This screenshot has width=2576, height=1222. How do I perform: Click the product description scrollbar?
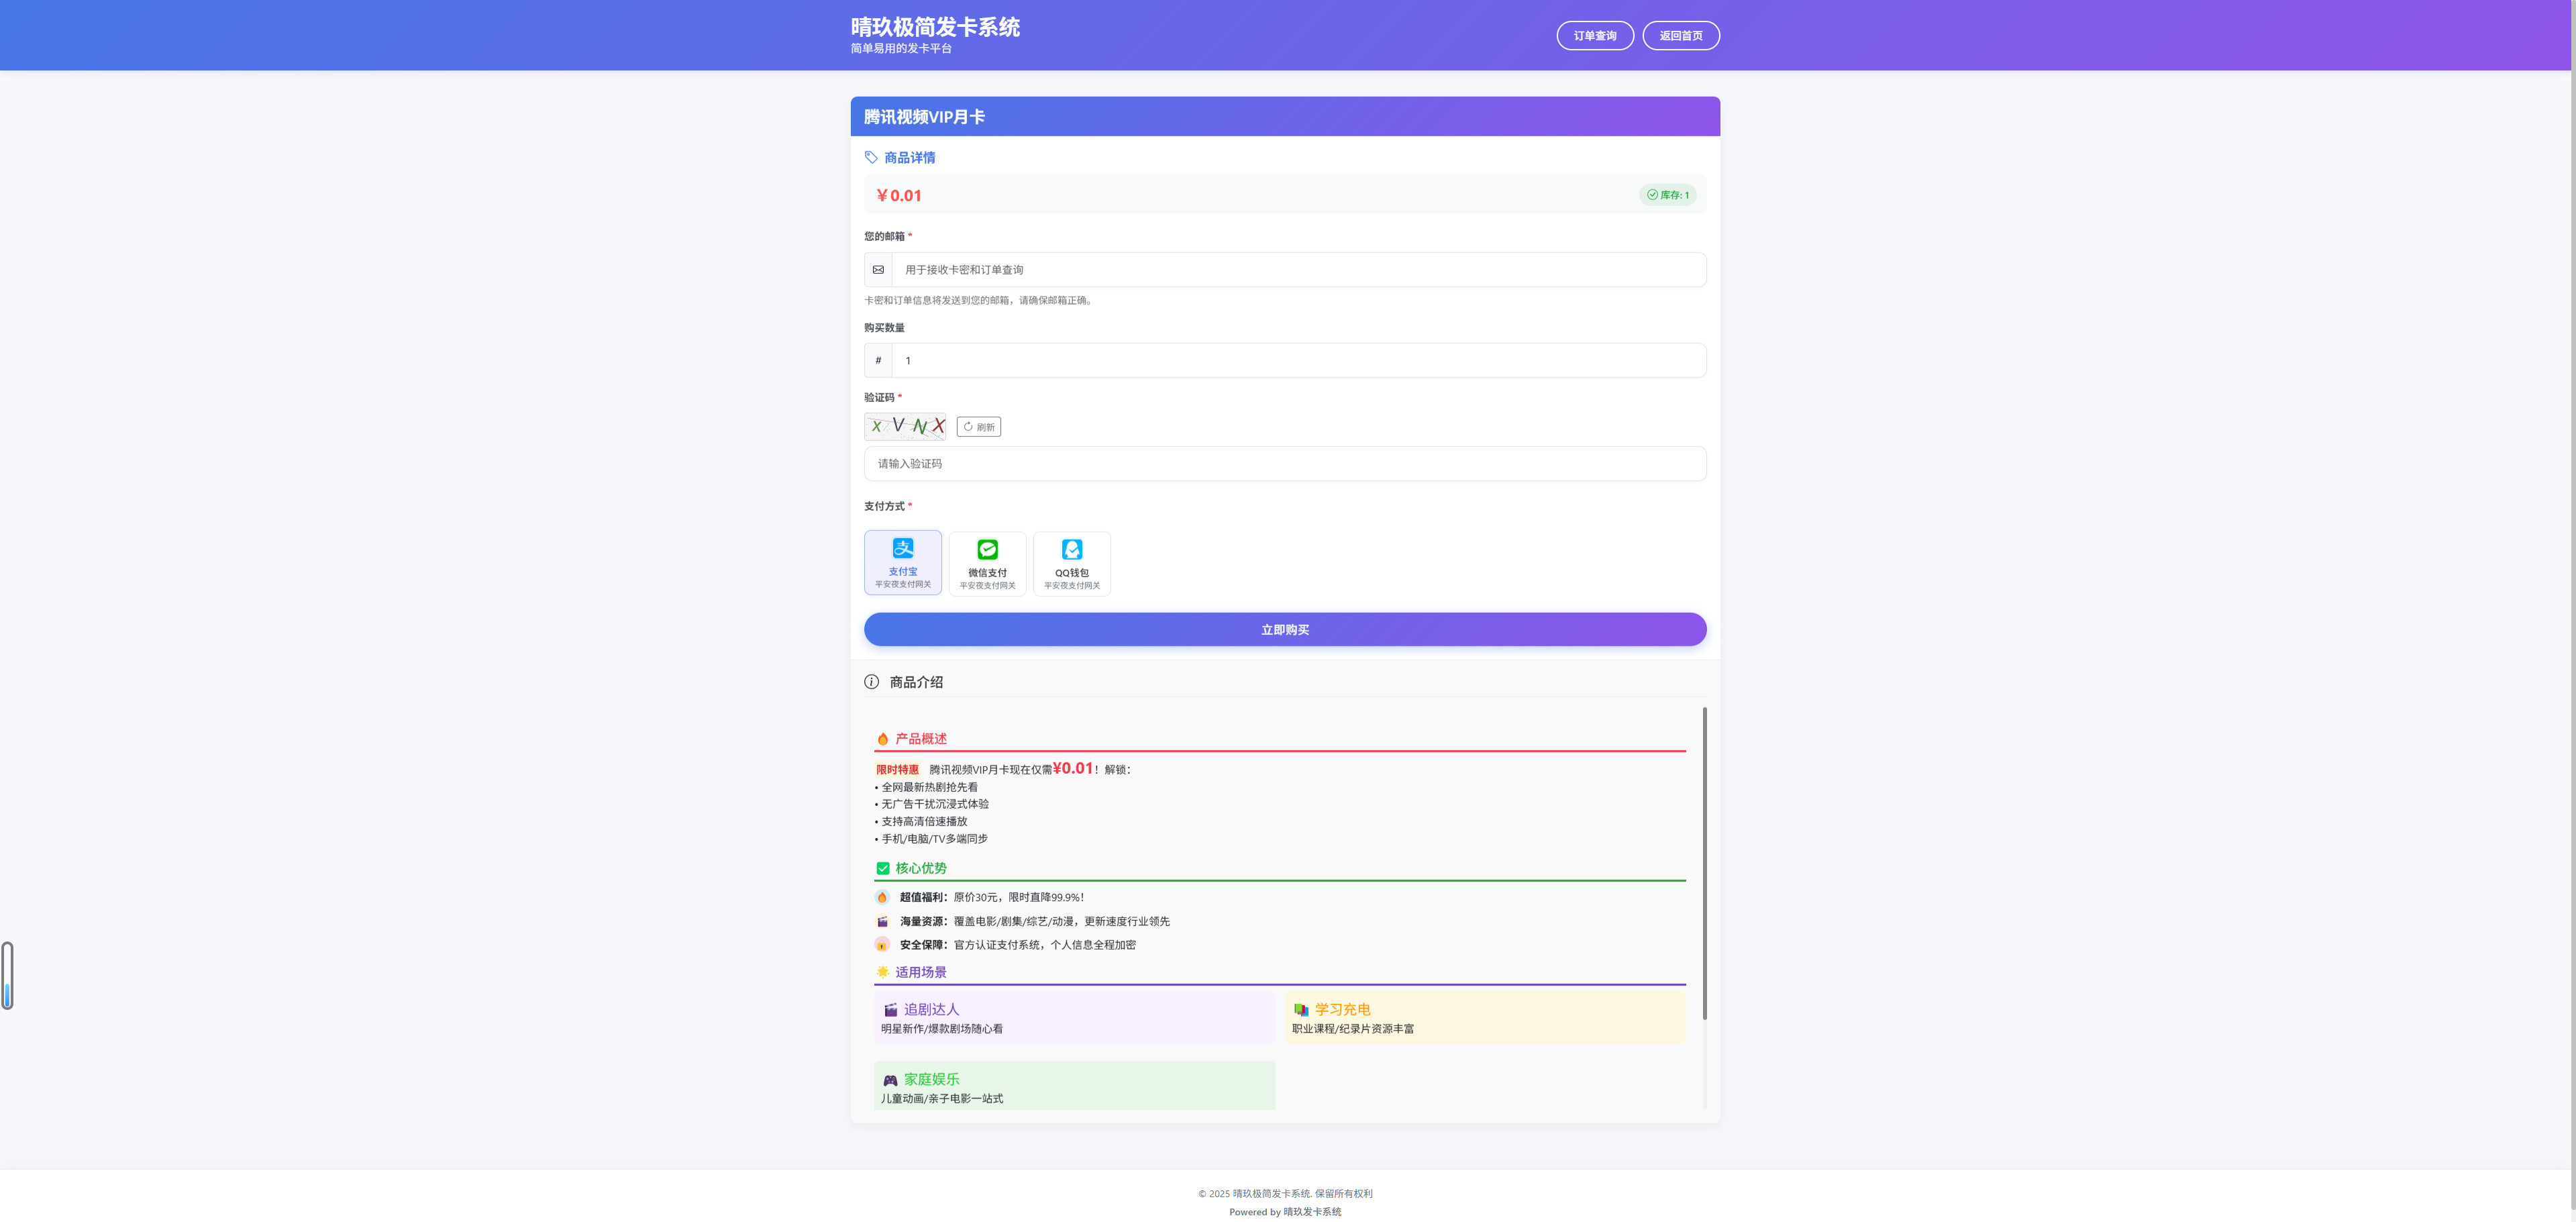tap(1704, 862)
